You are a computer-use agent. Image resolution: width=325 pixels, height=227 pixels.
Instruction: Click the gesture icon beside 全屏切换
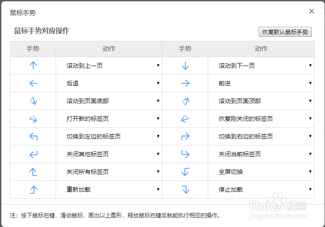pos(185,172)
